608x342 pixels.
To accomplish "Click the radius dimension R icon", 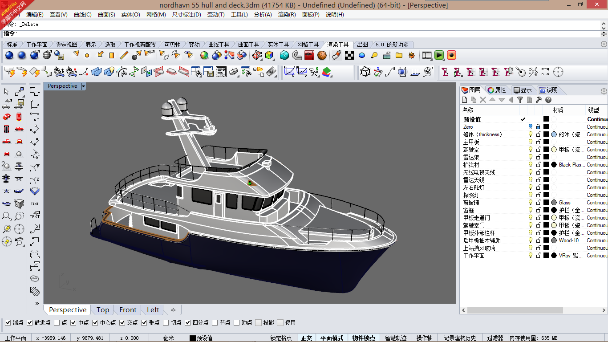I will 35,167.
